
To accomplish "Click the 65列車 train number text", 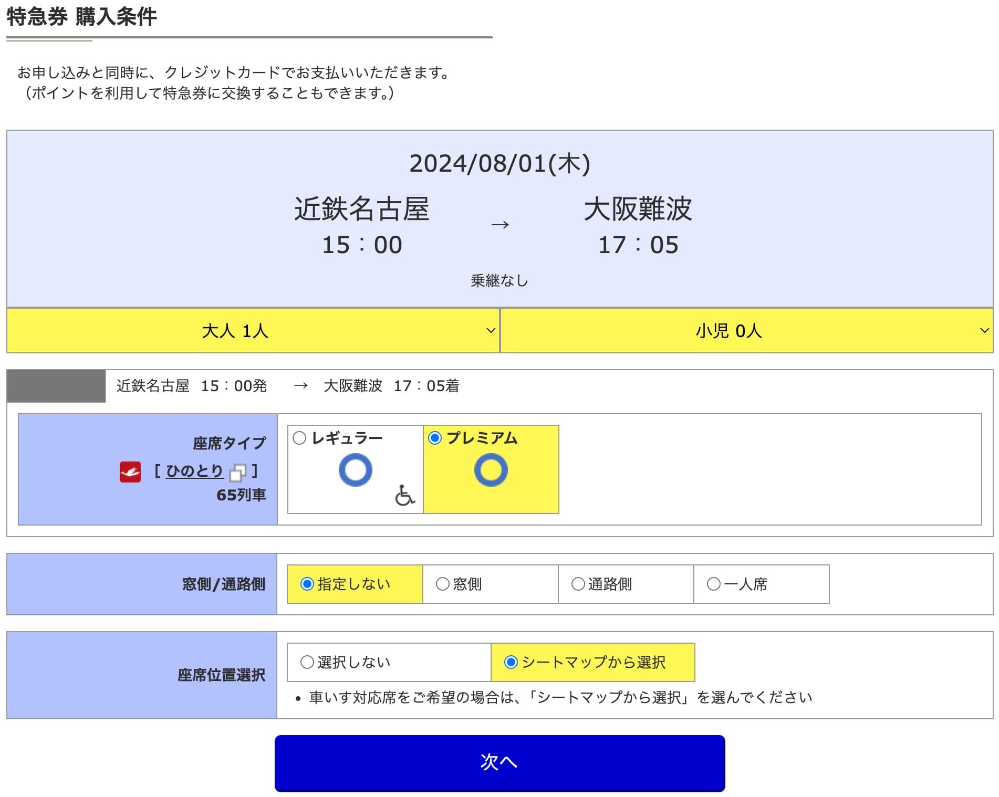I will (241, 495).
